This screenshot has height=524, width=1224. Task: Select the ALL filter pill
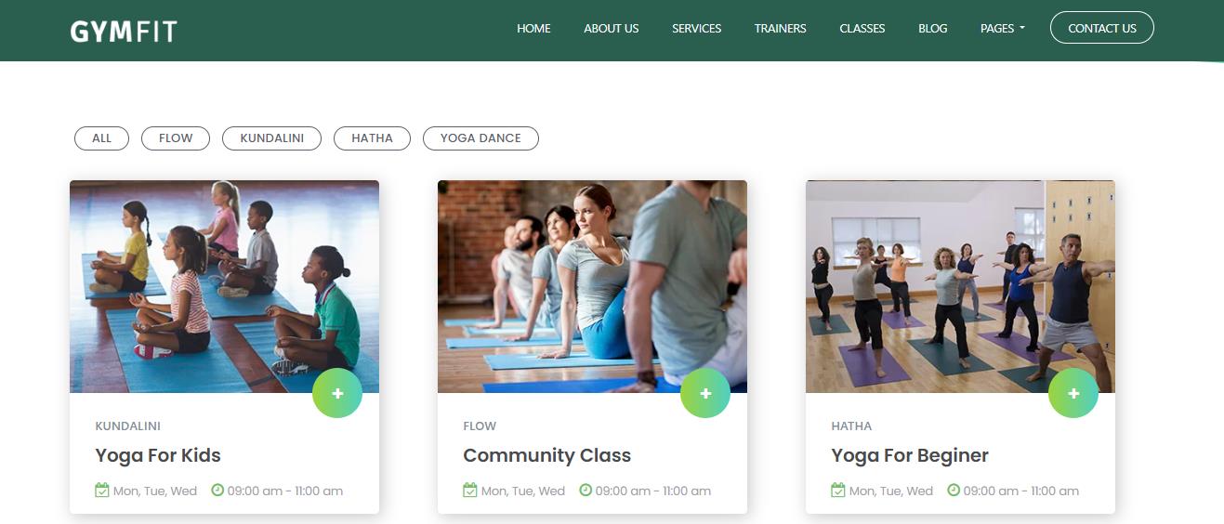(101, 138)
